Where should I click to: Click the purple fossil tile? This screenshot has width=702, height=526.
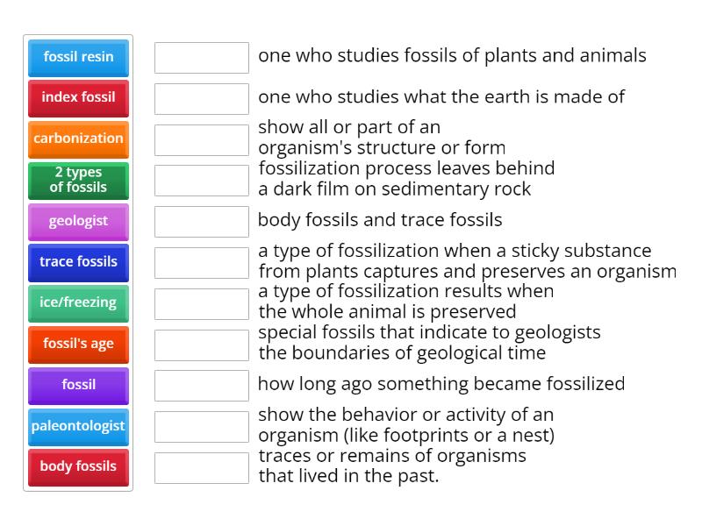(78, 385)
